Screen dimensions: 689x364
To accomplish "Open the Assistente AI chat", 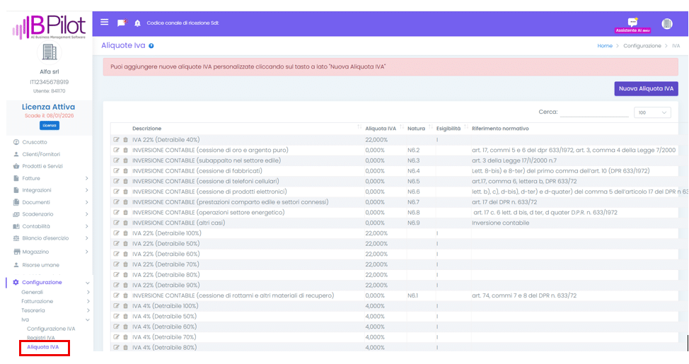I will point(632,25).
